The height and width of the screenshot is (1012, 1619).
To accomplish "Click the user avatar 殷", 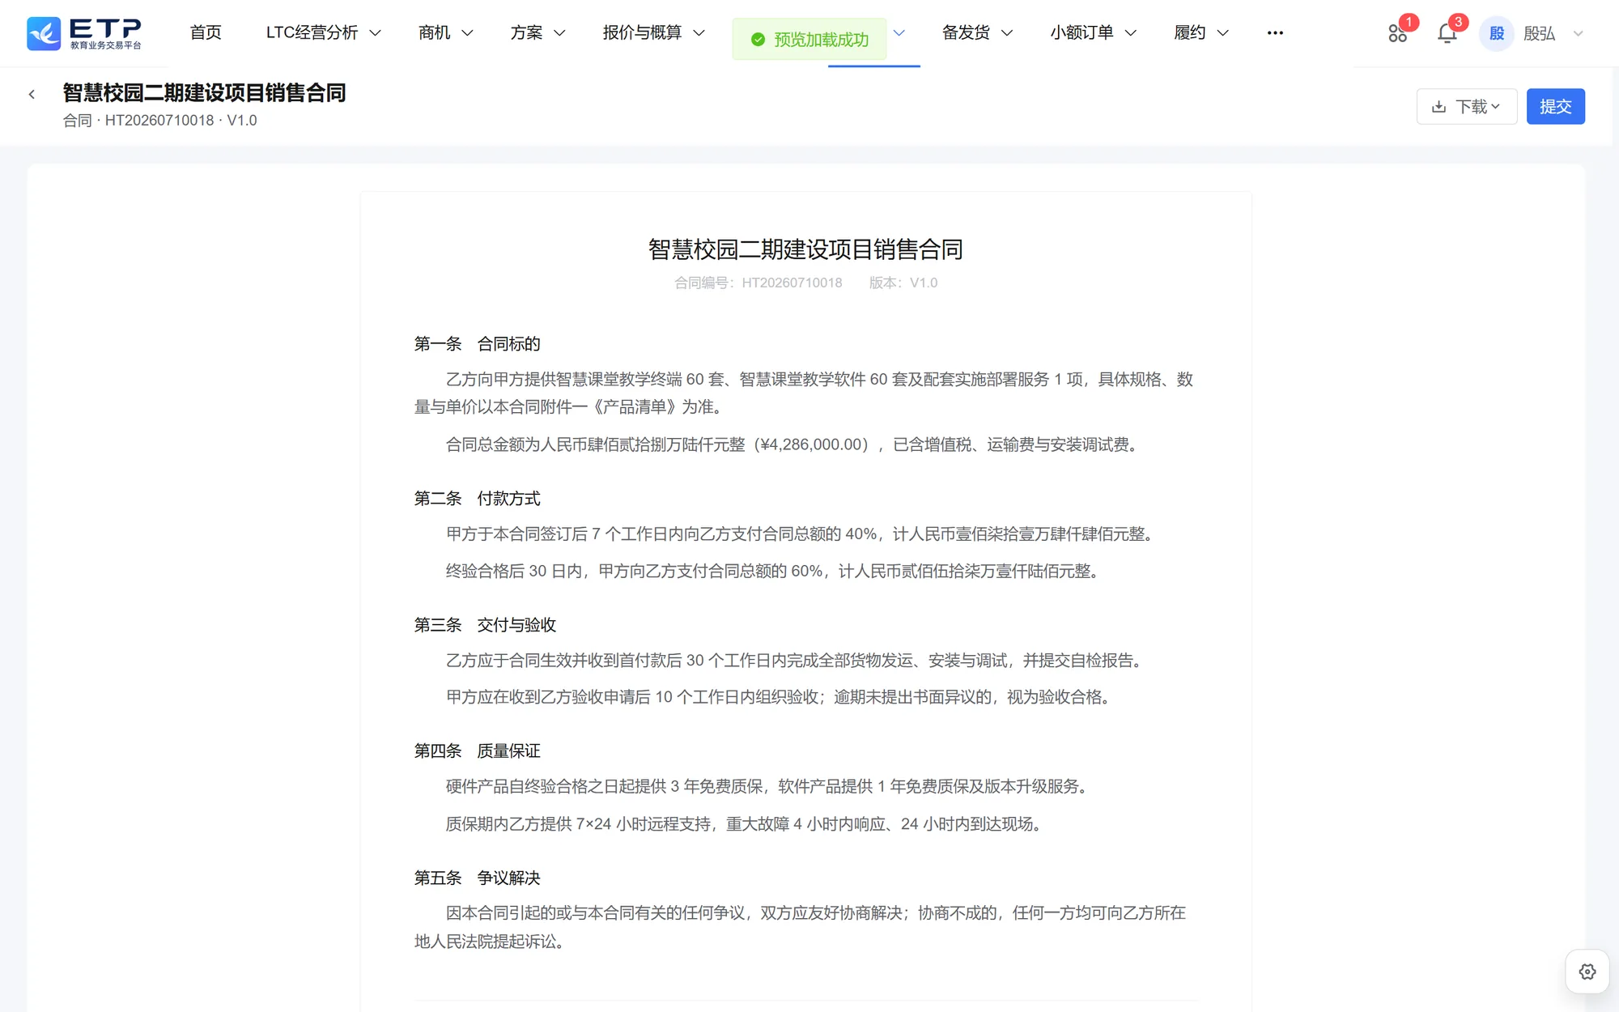I will click(x=1496, y=33).
